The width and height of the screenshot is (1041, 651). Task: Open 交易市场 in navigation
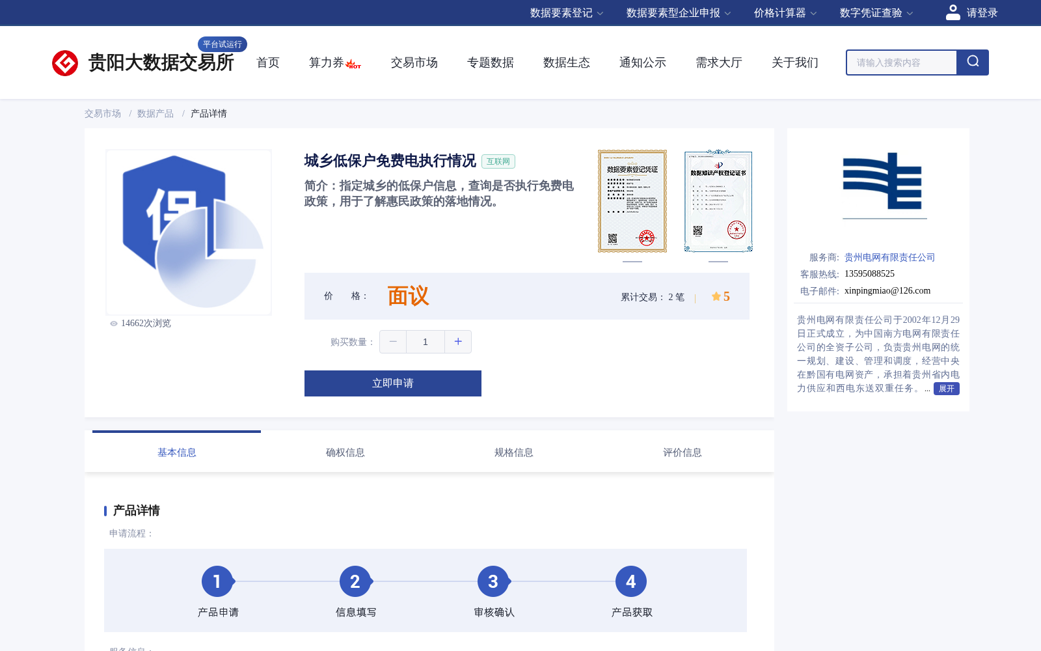[414, 62]
